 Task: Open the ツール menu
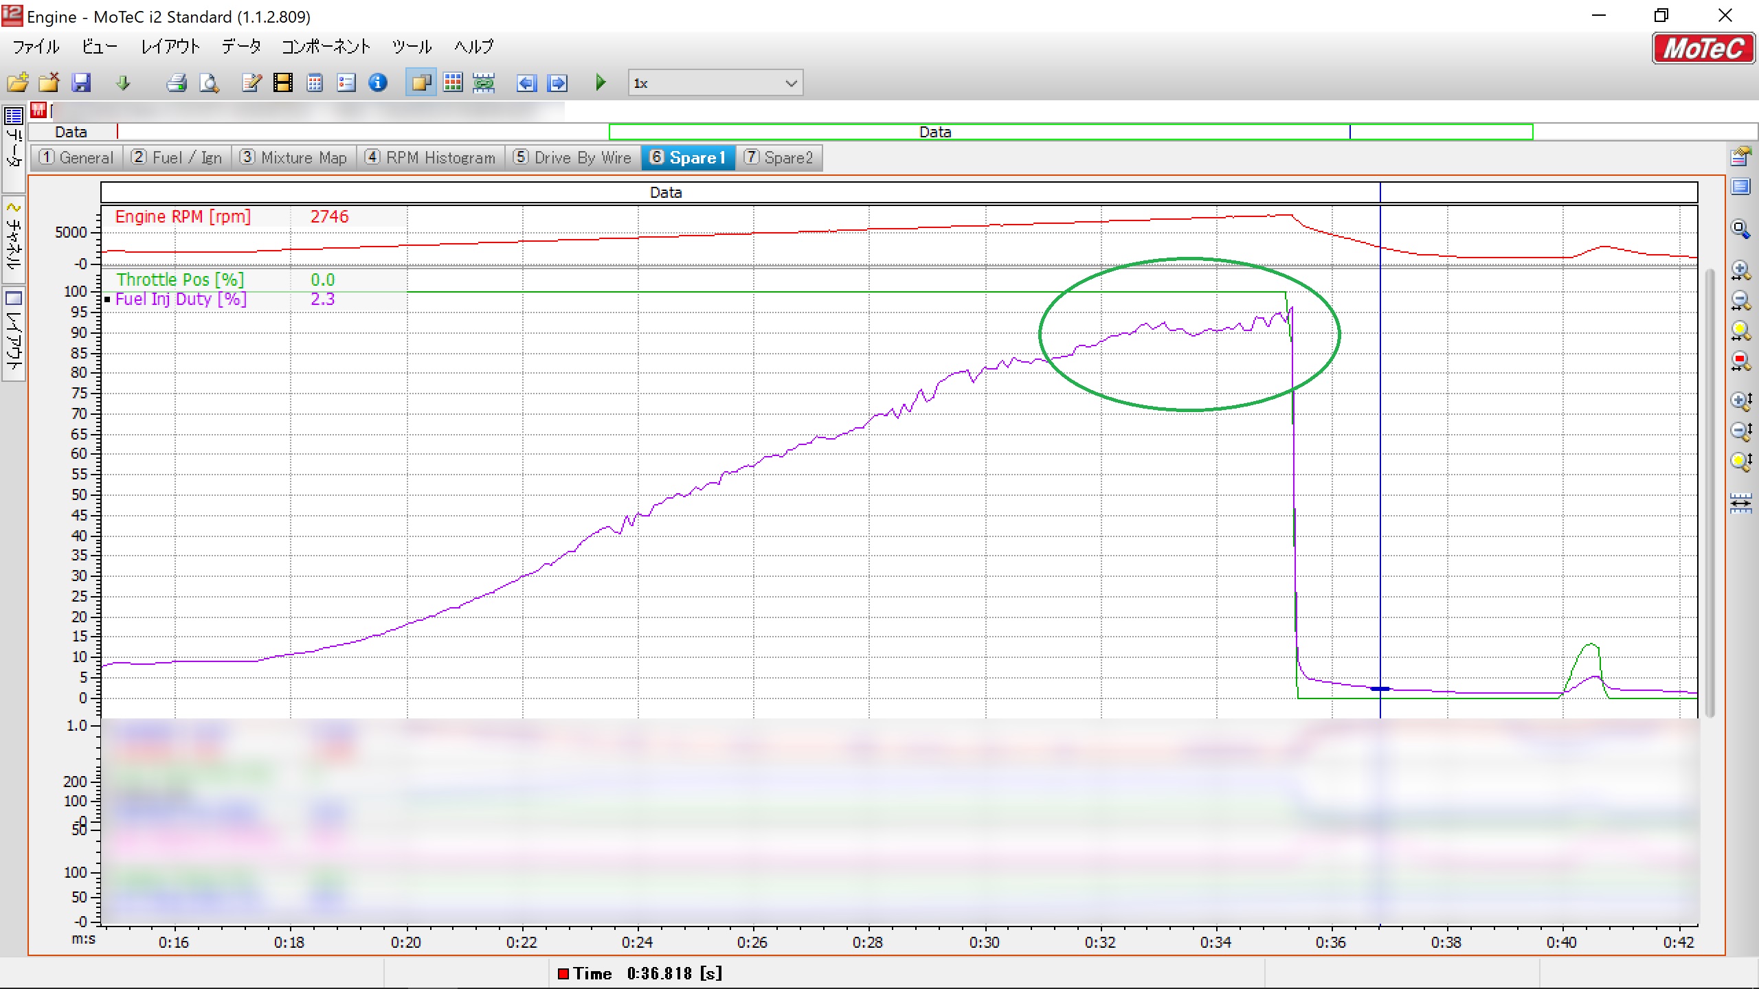(411, 47)
